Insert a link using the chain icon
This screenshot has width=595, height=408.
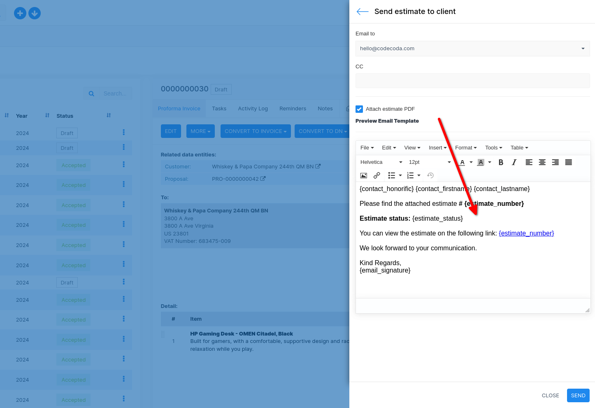pyautogui.click(x=377, y=175)
